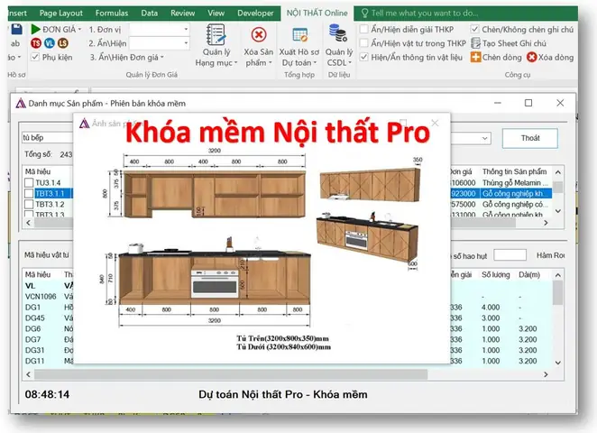The image size is (597, 433).
Task: Expand the Xóa Sản phẩm dropdown arrow
Action: 270,63
